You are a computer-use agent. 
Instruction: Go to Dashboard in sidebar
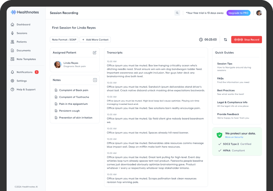[23, 25]
